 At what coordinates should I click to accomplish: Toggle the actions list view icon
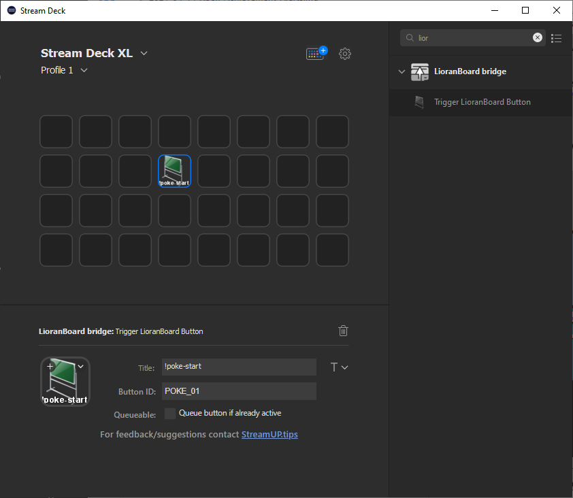coord(556,38)
